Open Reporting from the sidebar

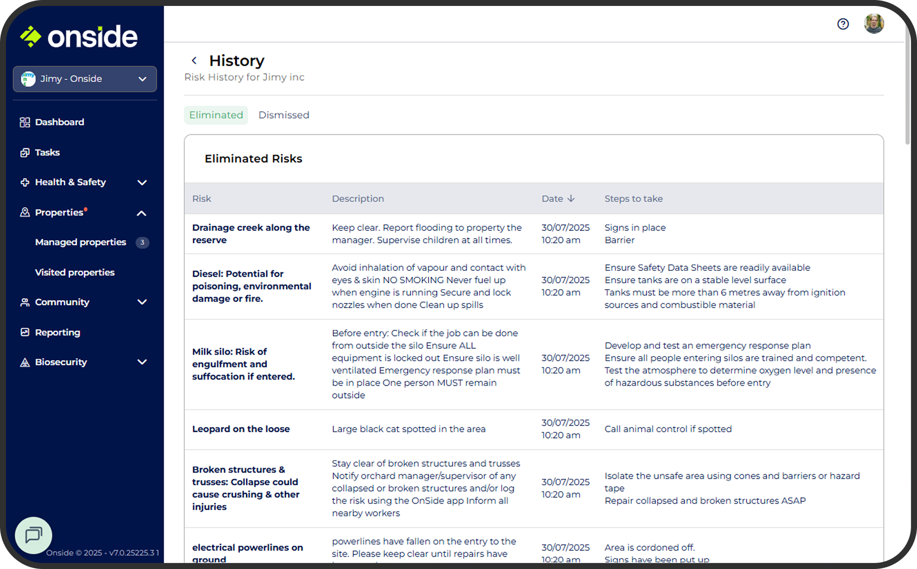tap(57, 332)
